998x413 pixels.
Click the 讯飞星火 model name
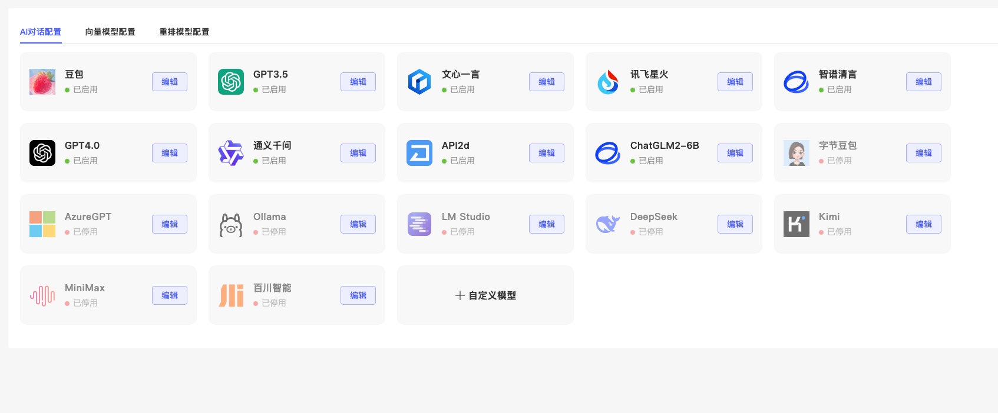click(x=649, y=74)
